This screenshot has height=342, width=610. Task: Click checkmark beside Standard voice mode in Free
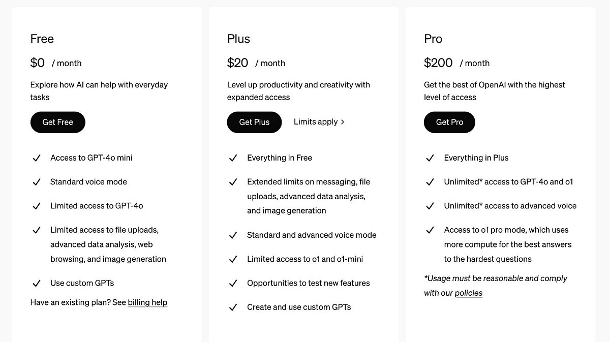coord(37,182)
